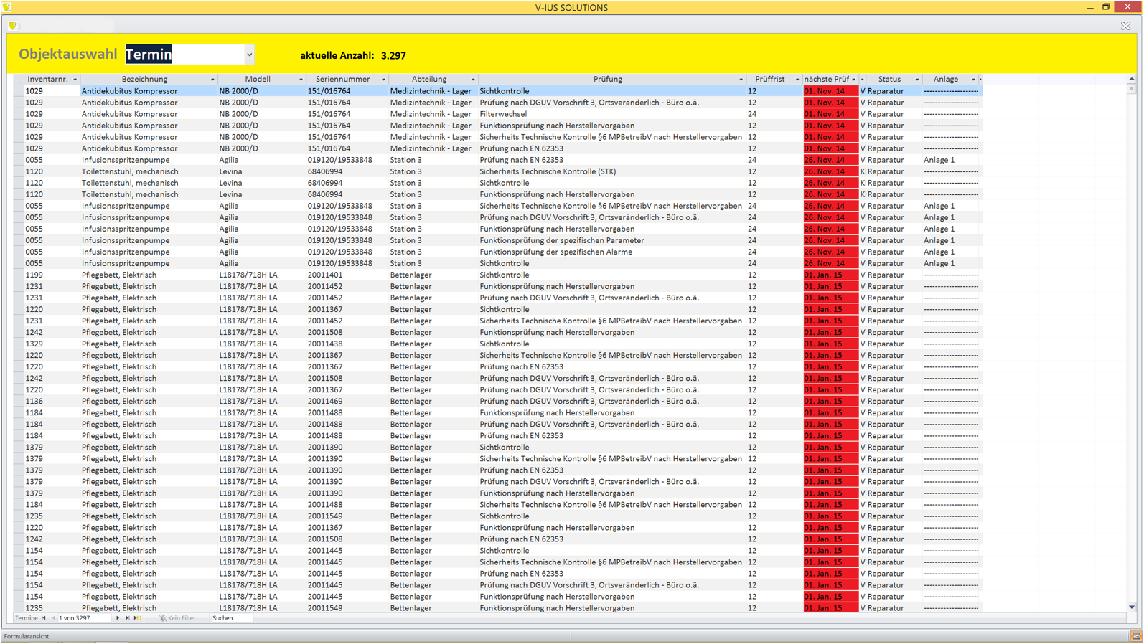Expand Abteilung column filter arrow
Viewport: 1144px width, 644px height.
pos(472,80)
